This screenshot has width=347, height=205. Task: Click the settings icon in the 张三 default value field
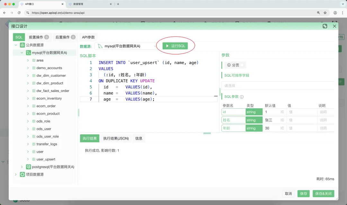pos(282,120)
